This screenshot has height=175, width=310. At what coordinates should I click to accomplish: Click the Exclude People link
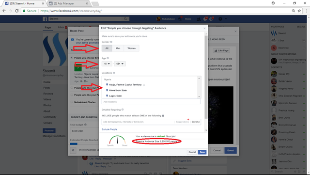pos(109,129)
